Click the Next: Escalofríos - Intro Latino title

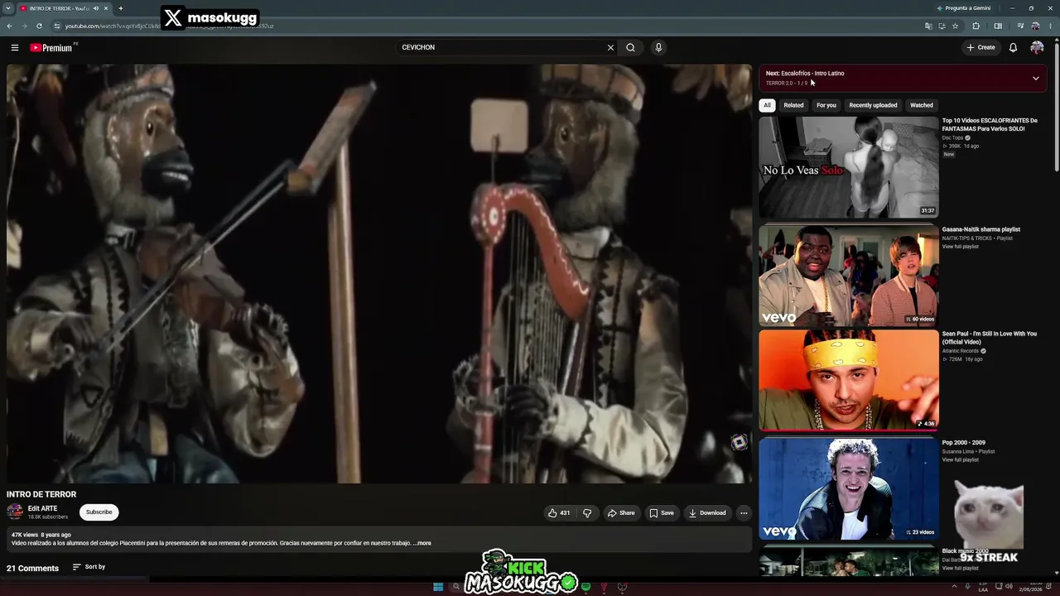pyautogui.click(x=805, y=74)
